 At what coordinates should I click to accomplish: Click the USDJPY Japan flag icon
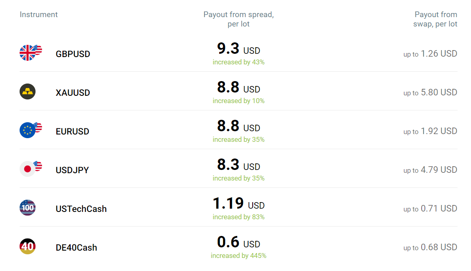pos(31,169)
